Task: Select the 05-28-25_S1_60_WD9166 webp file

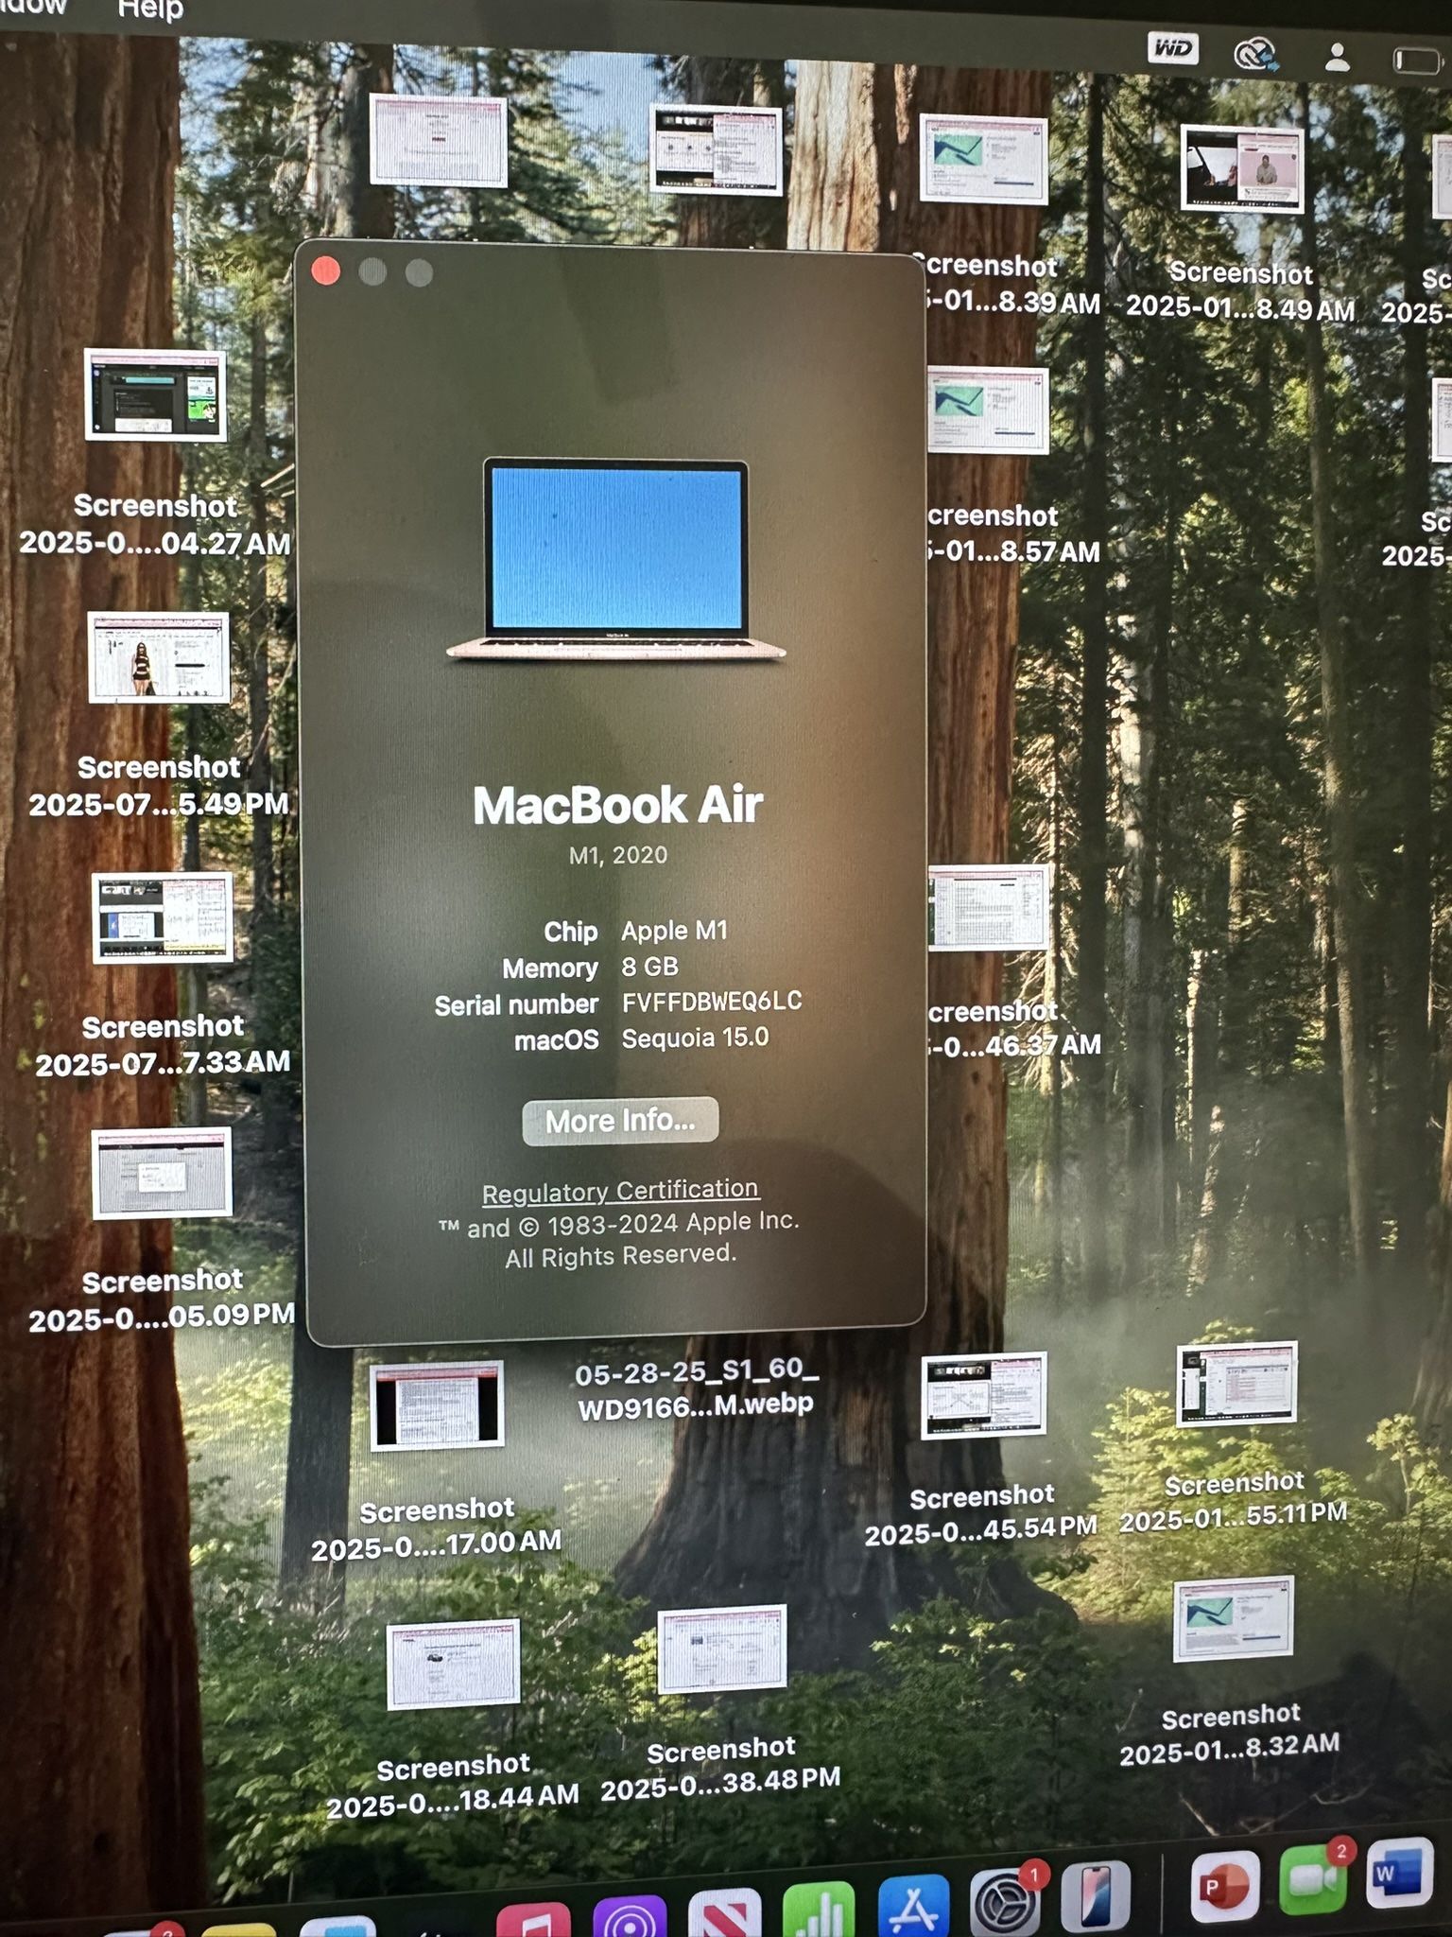Action: [696, 1389]
